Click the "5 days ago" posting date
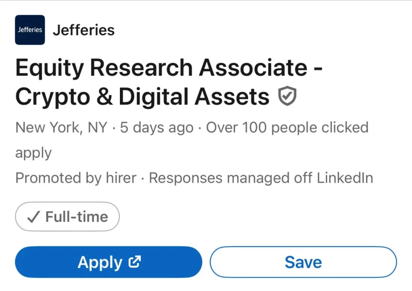Screen dimensions: 412x291 [x=157, y=128]
